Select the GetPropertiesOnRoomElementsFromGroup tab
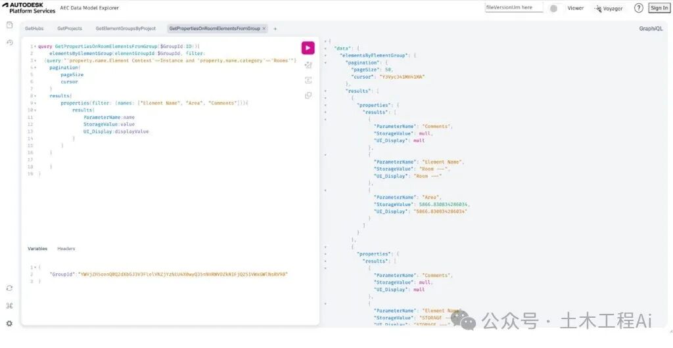 pyautogui.click(x=215, y=29)
